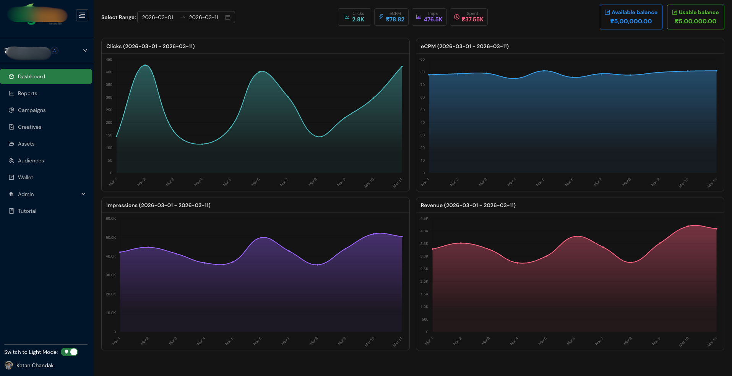
Task: Click the end date 2026-03-11 field
Action: click(x=203, y=17)
